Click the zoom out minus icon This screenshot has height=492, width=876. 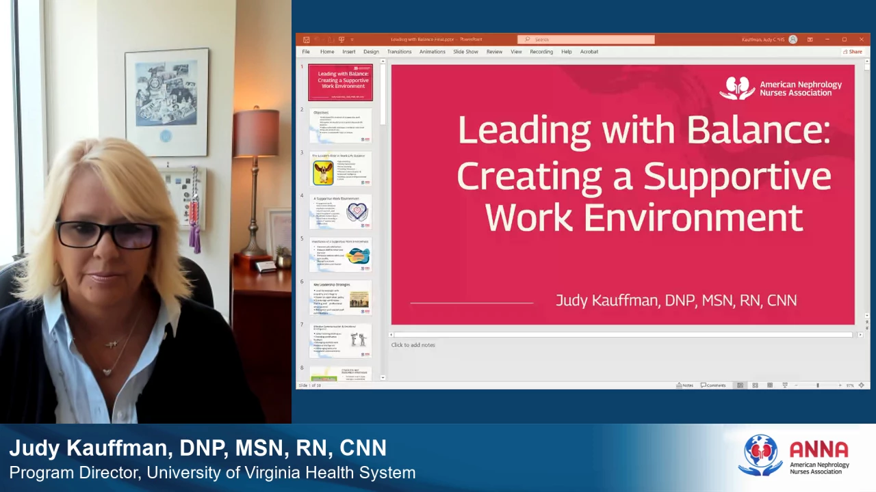click(797, 385)
